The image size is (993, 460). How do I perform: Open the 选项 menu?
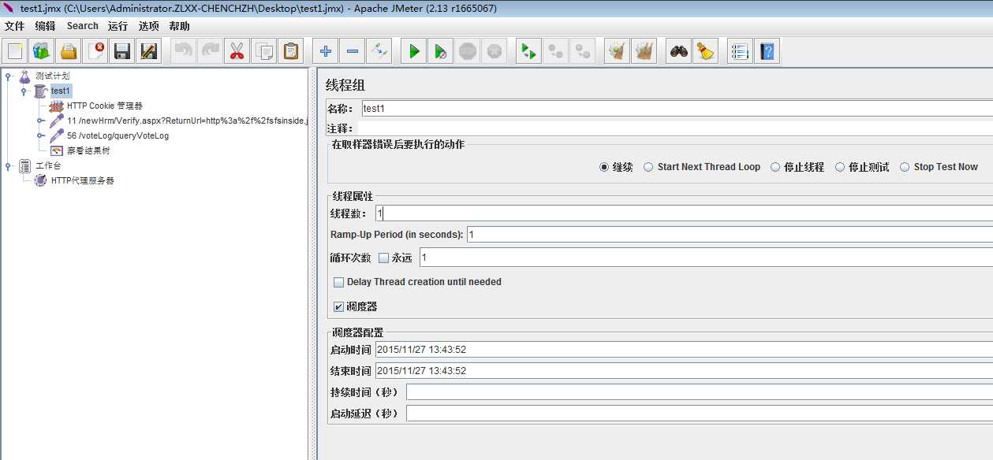pos(149,26)
